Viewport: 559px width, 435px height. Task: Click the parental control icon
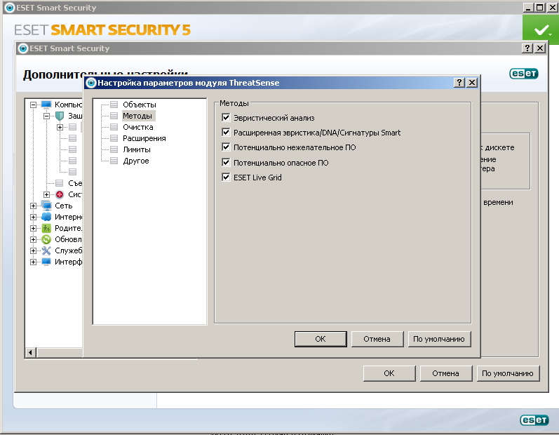(x=46, y=228)
